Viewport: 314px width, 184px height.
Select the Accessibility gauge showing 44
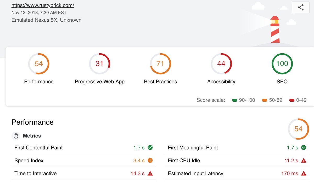[x=221, y=64]
